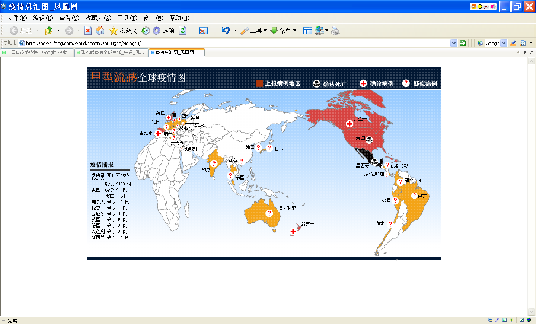Click the printer icon in the toolbar

(335, 31)
